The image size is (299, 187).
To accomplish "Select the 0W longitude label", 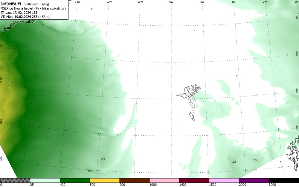I will tap(296, 2).
